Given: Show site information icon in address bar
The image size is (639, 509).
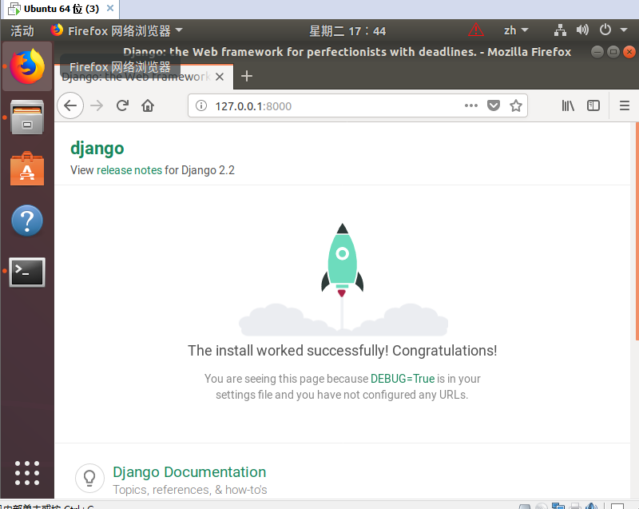Looking at the screenshot, I should tap(201, 106).
